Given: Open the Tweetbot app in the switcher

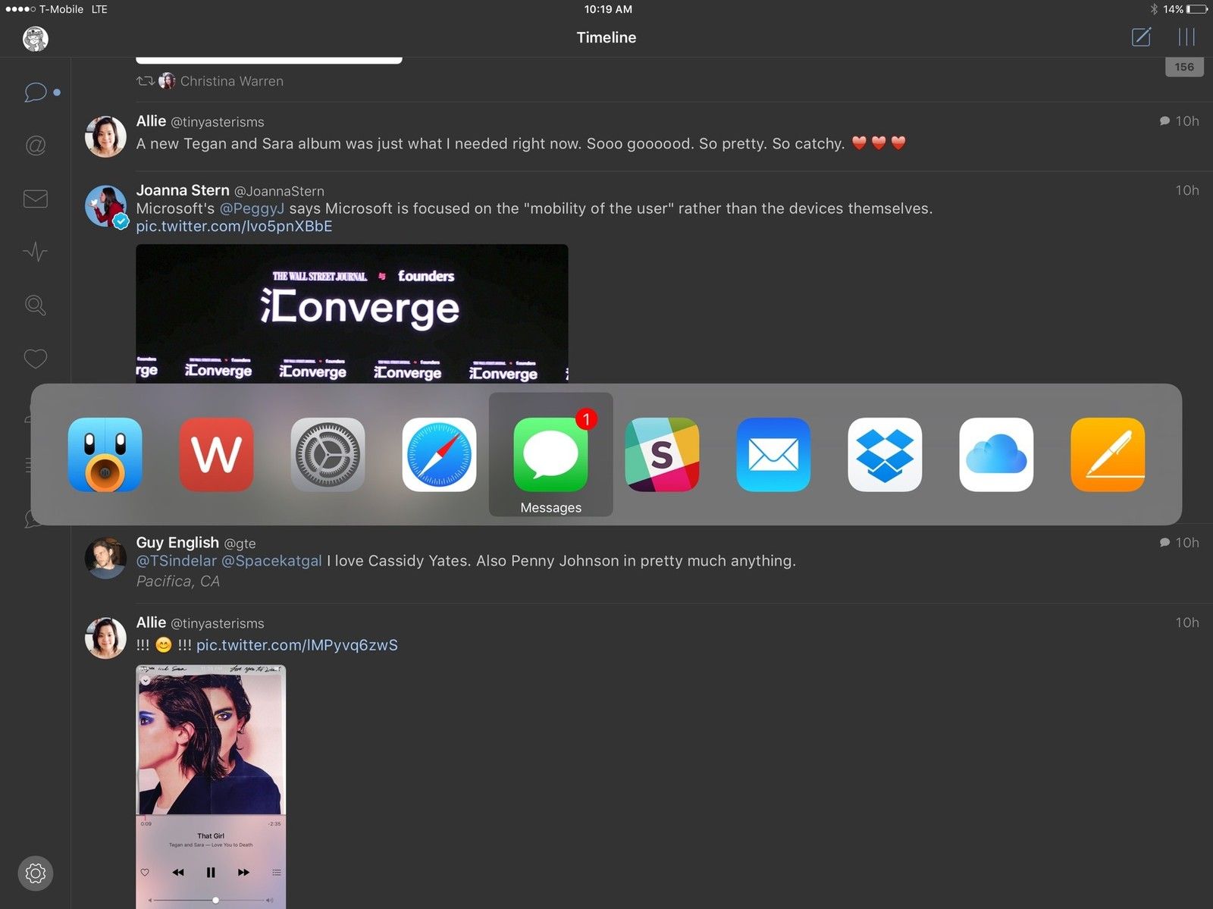Looking at the screenshot, I should click(105, 454).
